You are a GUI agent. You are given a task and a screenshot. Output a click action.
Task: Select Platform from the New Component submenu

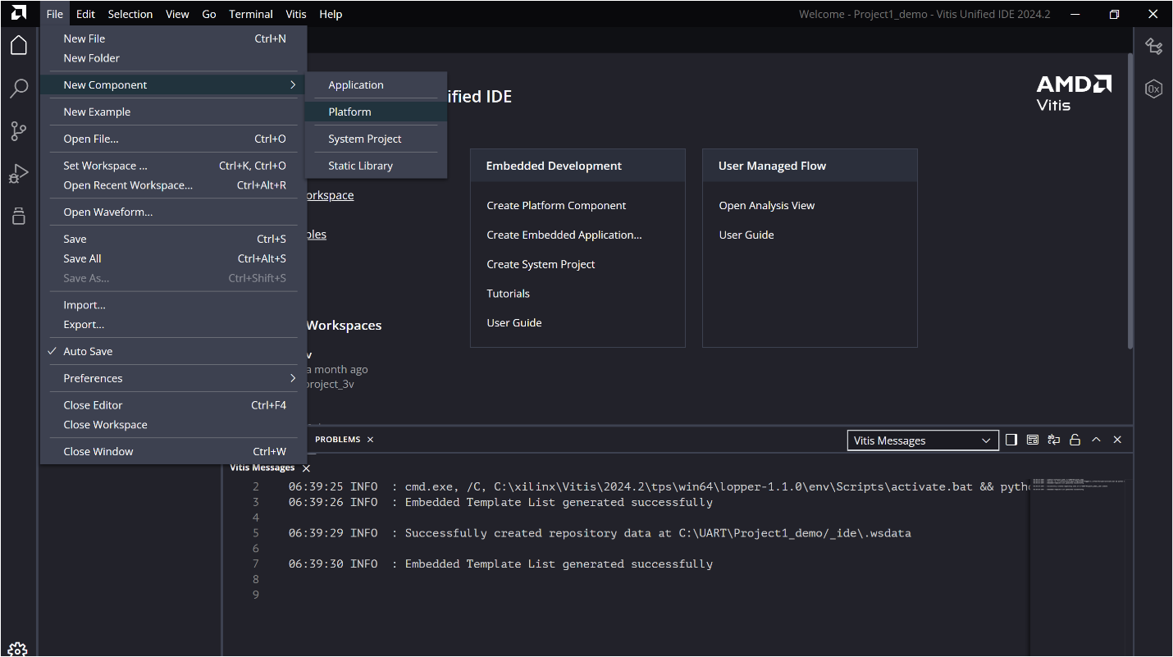(349, 112)
